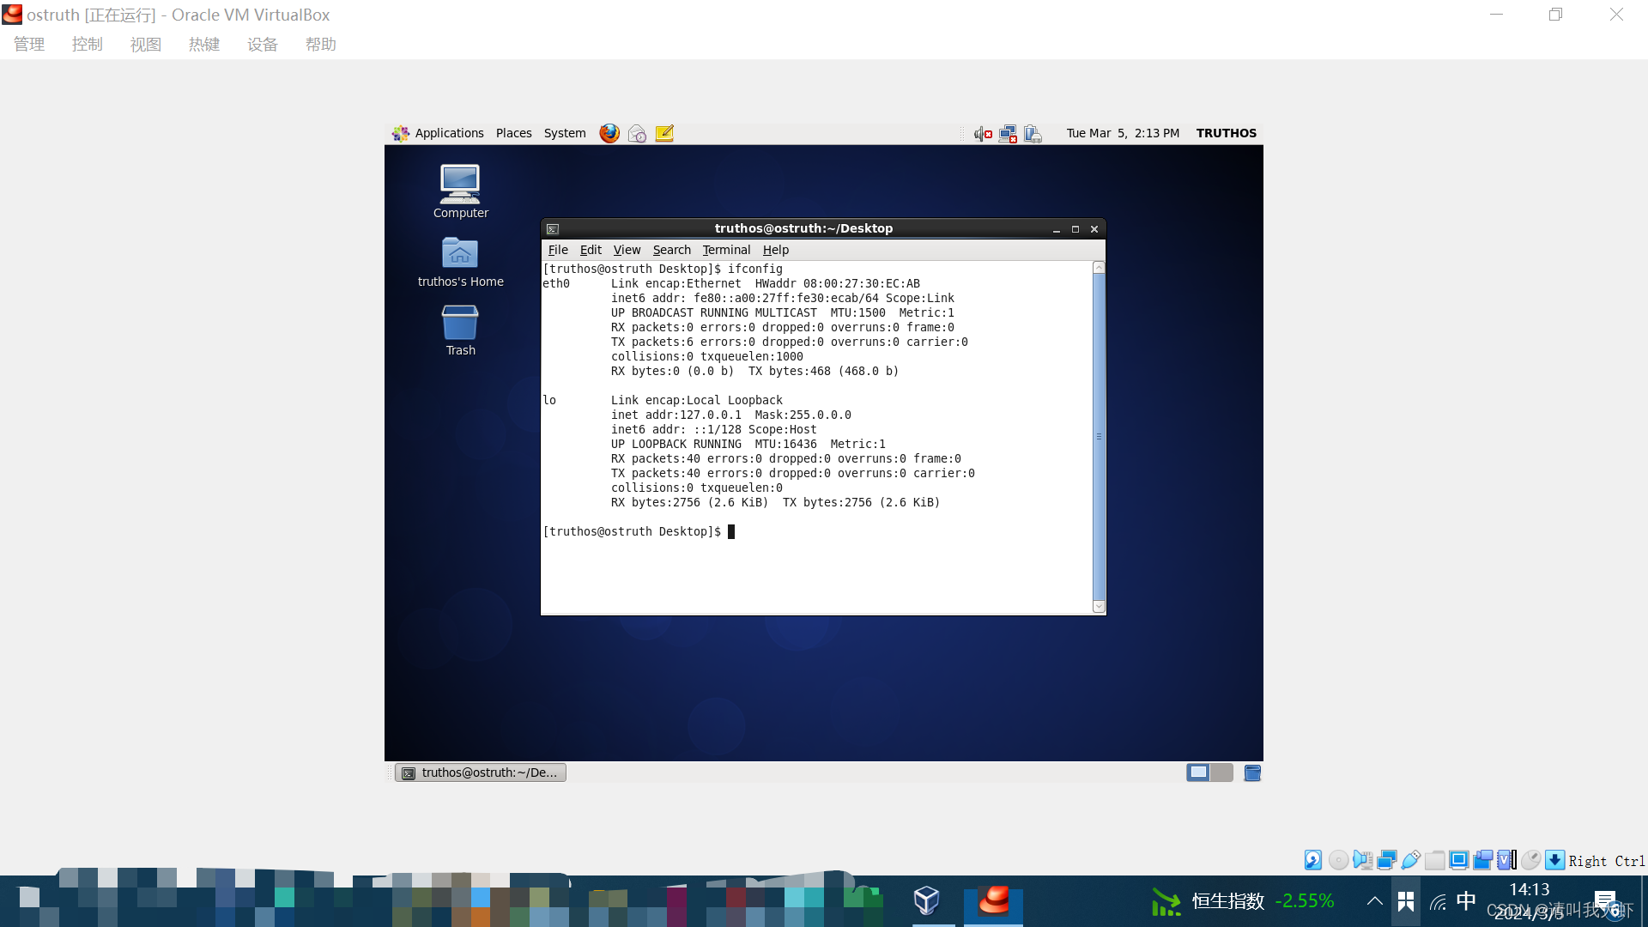This screenshot has height=927, width=1648.
Task: Click HWaddr 08:00:27:30:EC:AB text
Action: tap(837, 283)
